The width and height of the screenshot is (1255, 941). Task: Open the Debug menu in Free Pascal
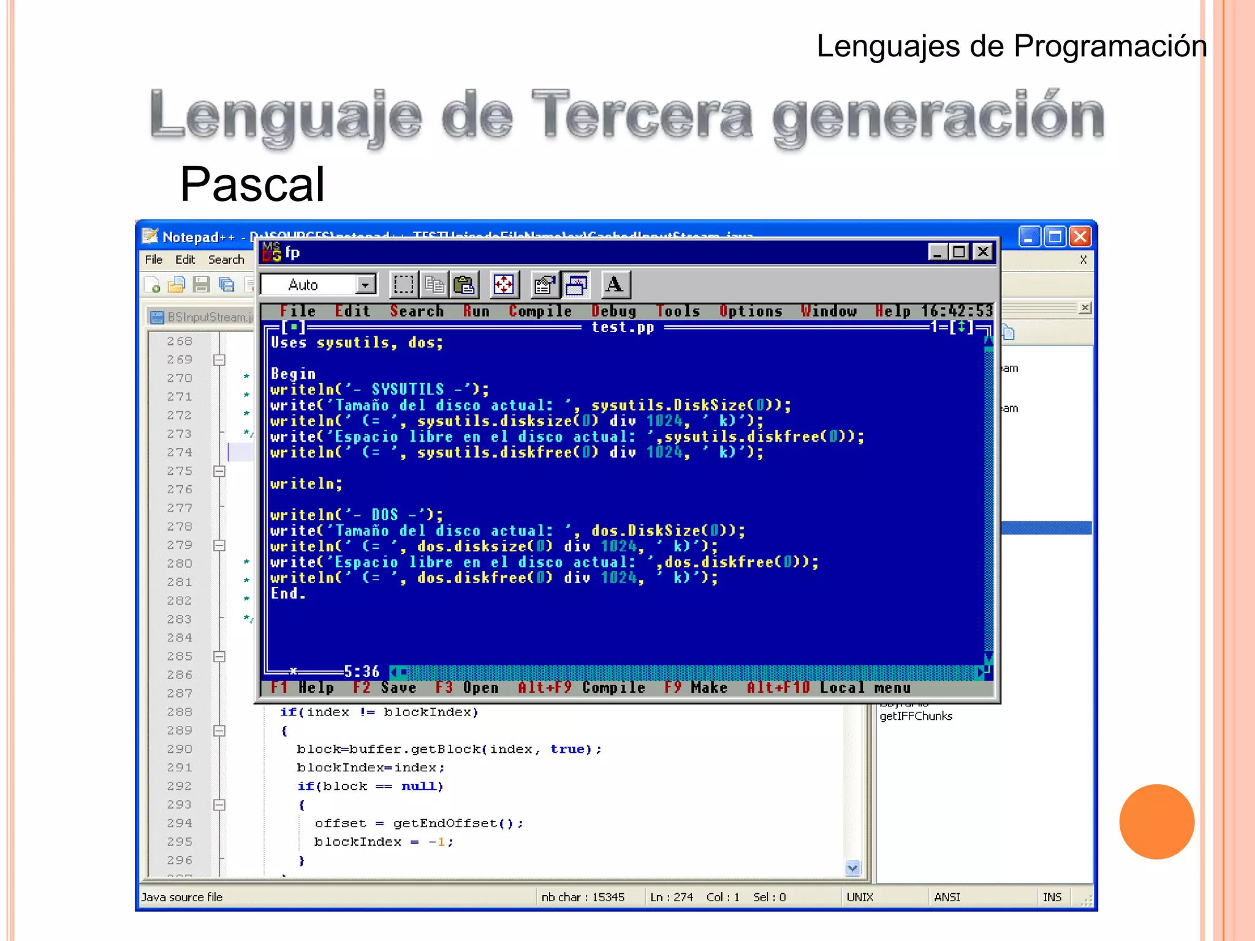click(613, 312)
